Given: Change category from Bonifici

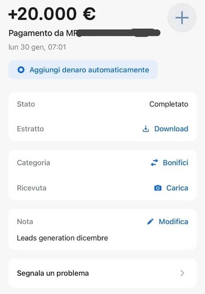Looking at the screenshot, I should (175, 163).
